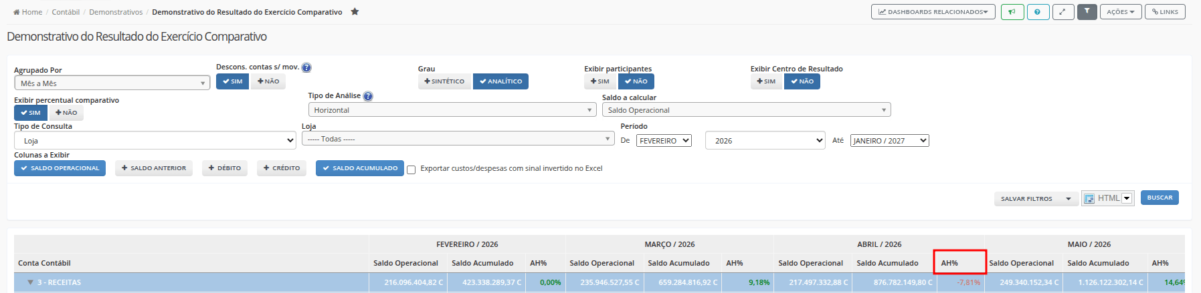Image resolution: width=1201 pixels, height=293 pixels.
Task: Open Tipo de Análise dropdown showing Horizontal
Action: point(452,110)
